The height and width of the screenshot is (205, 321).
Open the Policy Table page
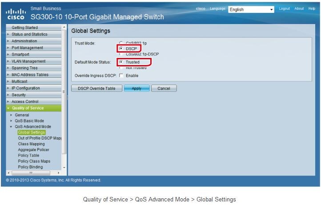(28, 156)
